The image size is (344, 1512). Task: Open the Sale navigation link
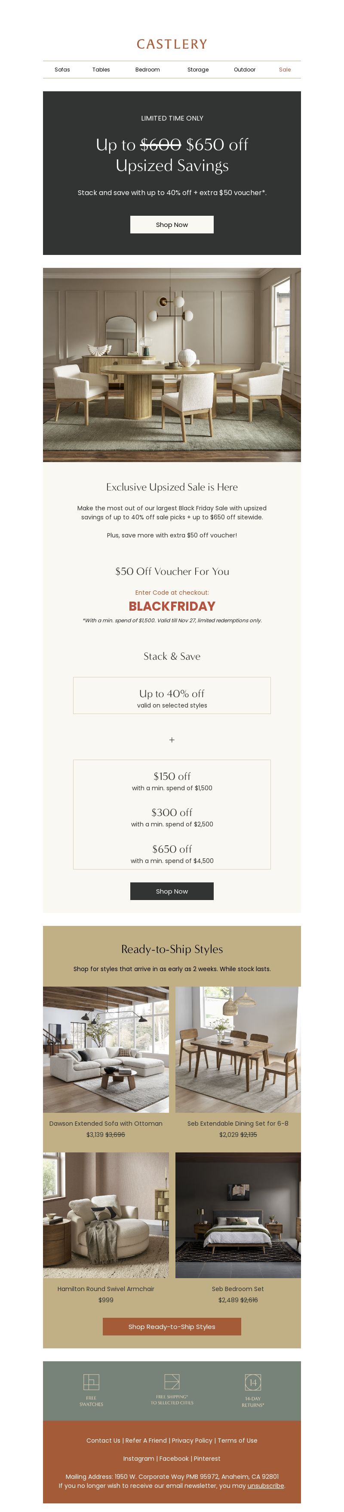click(285, 69)
